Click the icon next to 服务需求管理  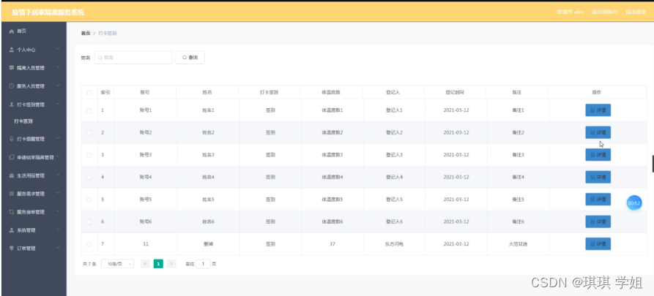tap(12, 194)
